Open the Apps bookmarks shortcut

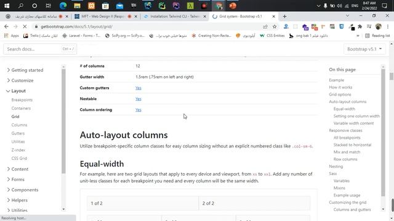(x=12, y=36)
